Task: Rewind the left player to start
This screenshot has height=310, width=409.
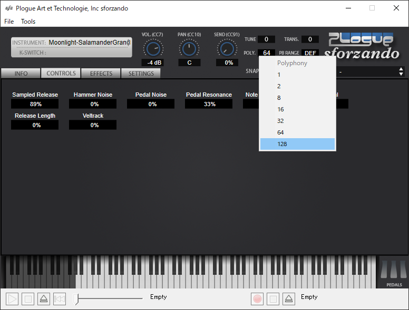Action: (x=60, y=299)
